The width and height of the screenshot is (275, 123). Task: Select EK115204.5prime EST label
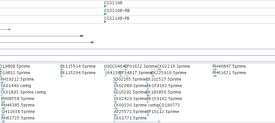pos(78,73)
